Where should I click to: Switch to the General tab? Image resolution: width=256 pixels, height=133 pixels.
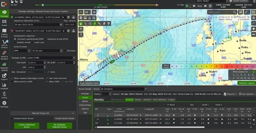(129, 100)
